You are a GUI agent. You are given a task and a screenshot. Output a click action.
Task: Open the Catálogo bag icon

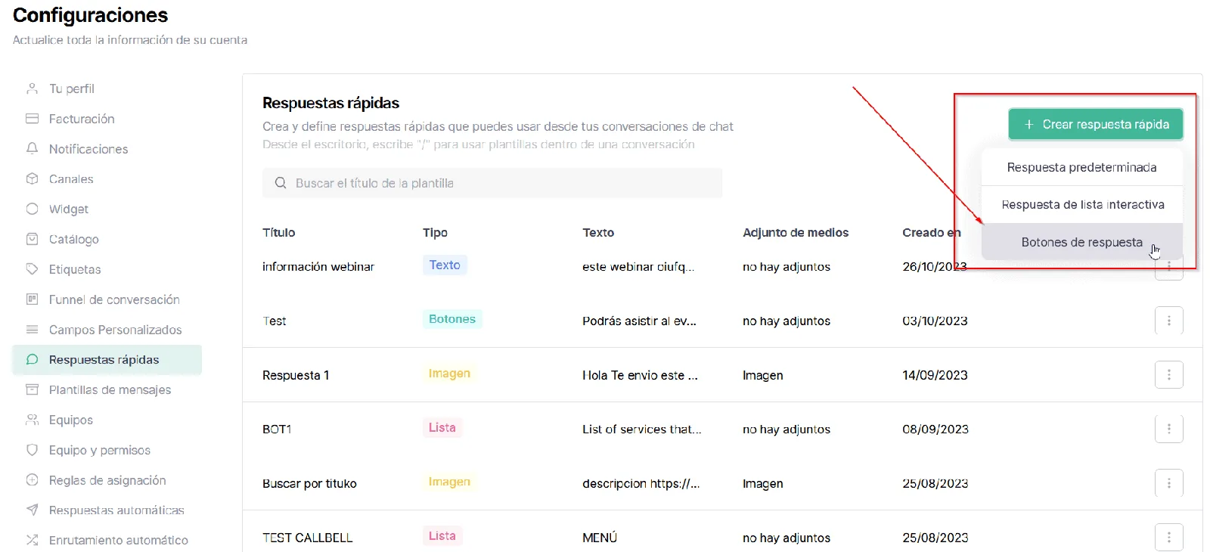(32, 239)
